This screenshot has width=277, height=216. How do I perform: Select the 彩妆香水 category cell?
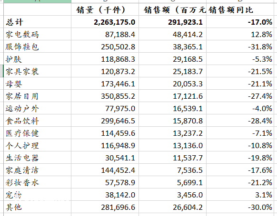tap(37, 182)
